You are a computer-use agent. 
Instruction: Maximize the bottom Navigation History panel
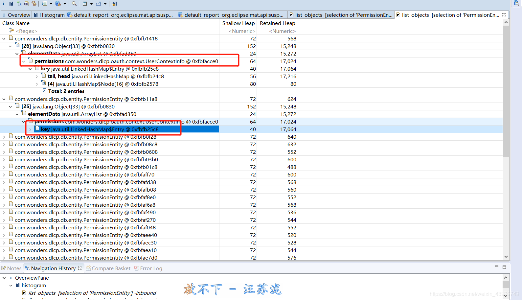(x=504, y=267)
